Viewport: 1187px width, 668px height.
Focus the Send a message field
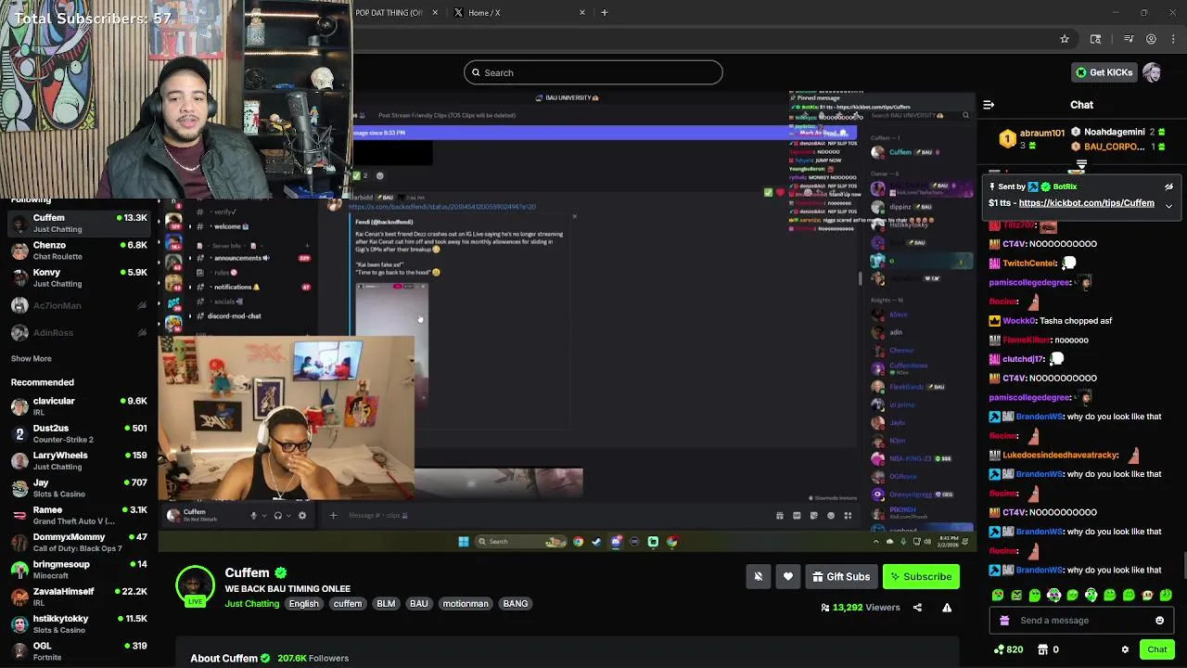(1080, 621)
